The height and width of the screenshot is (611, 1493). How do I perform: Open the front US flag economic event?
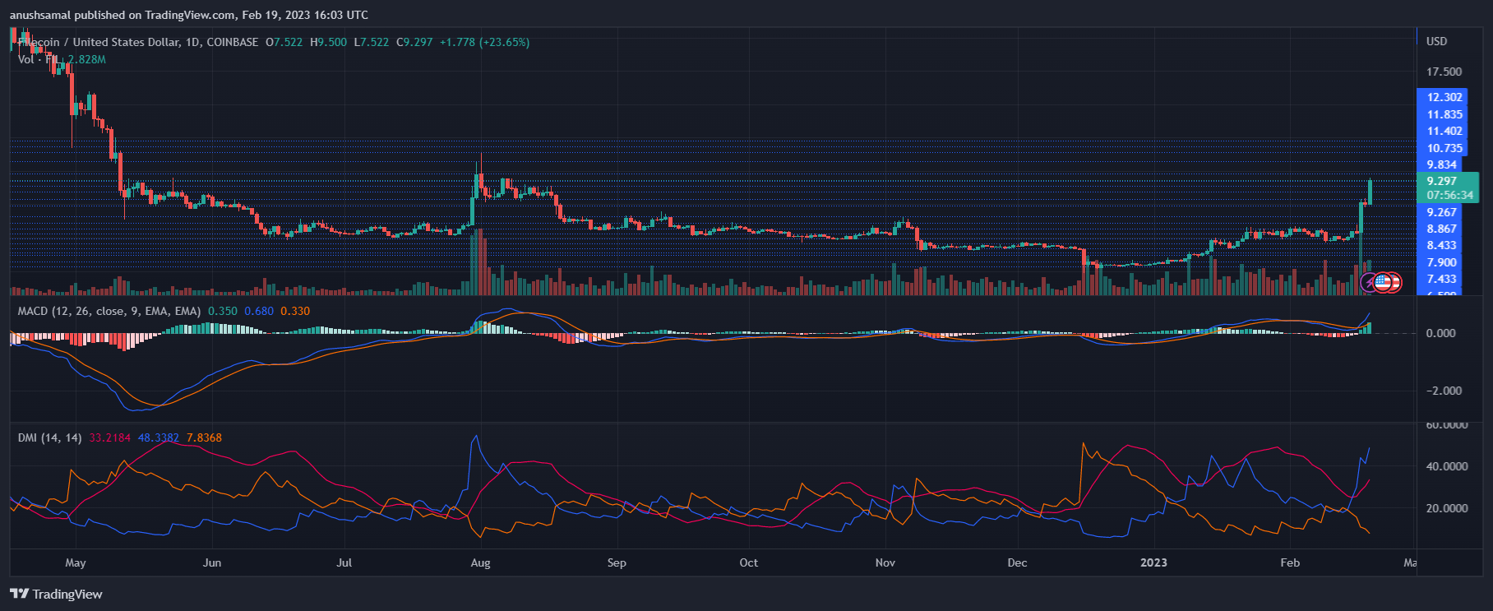point(1382,283)
